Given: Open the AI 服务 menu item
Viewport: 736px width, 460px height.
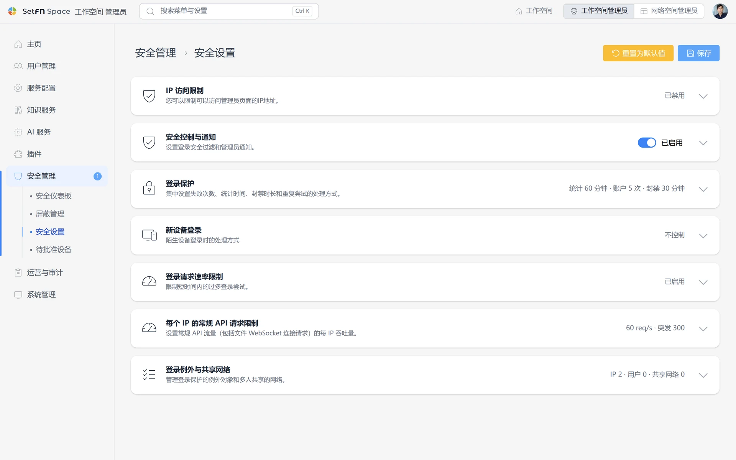Looking at the screenshot, I should (57, 132).
